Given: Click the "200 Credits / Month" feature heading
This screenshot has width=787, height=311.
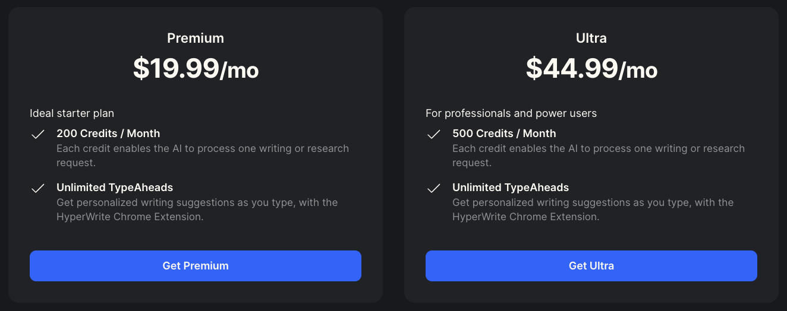Looking at the screenshot, I should tap(108, 134).
